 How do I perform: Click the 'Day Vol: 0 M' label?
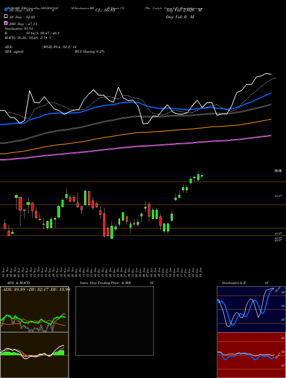pos(180,17)
